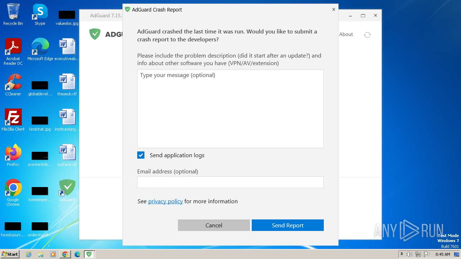Select valueslos.jpg desktop file
Image resolution: width=461 pixels, height=259 pixels.
67,17
